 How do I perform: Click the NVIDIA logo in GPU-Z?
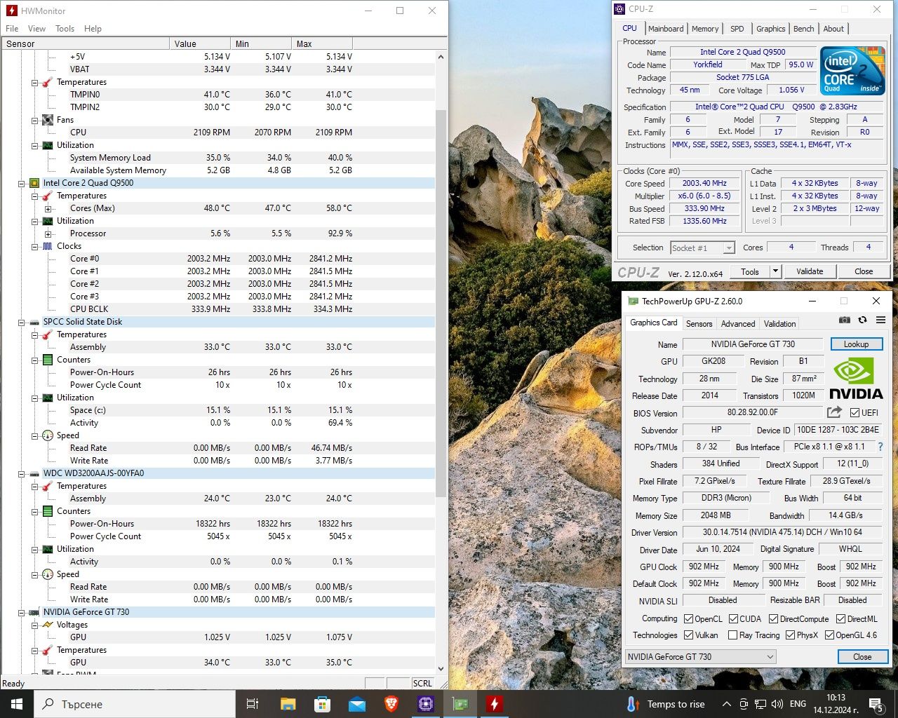point(856,377)
